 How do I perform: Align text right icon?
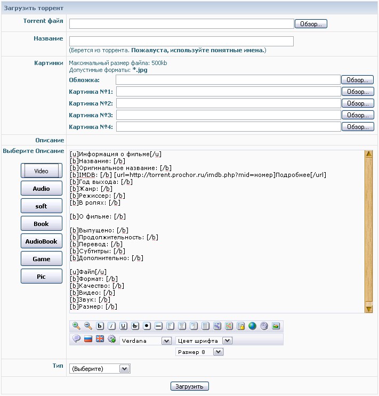[193, 326]
